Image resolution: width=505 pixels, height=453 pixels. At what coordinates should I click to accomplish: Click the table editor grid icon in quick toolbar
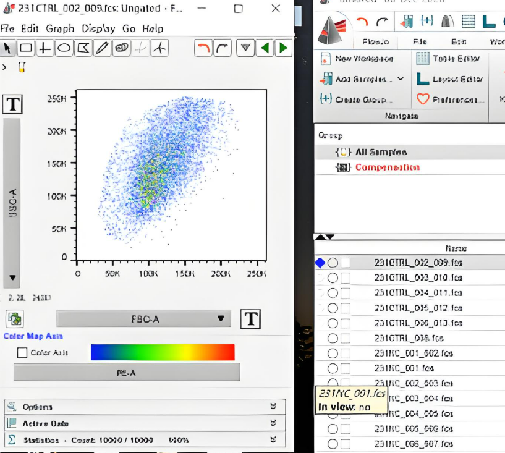tap(469, 21)
